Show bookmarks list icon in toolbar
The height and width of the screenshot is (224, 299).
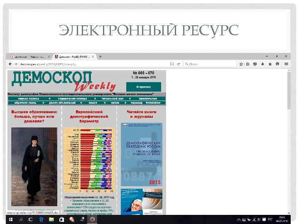coord(248,64)
